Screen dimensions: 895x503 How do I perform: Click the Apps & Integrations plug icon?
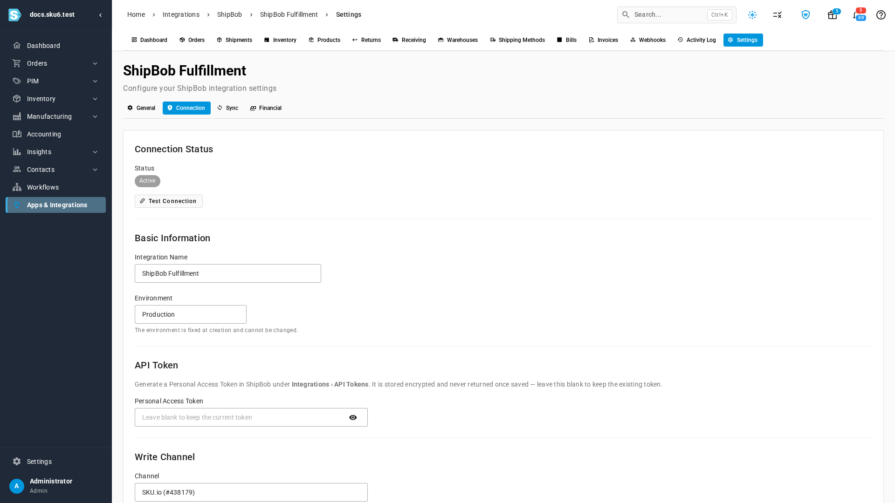pyautogui.click(x=17, y=205)
